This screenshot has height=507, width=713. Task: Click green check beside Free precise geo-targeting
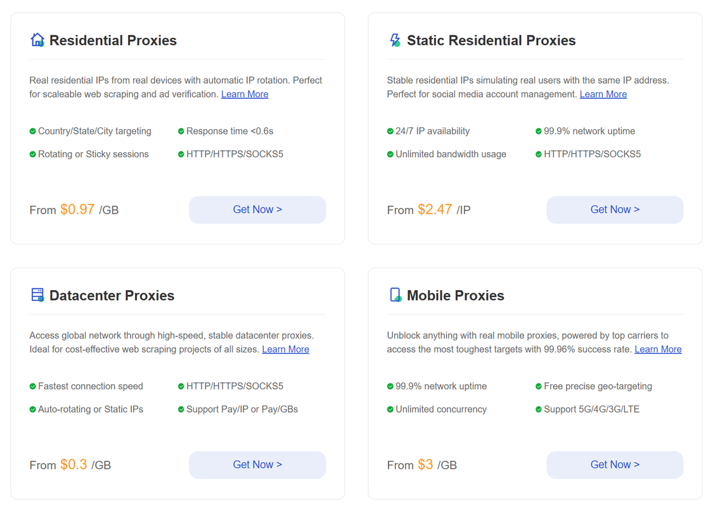[x=539, y=386]
